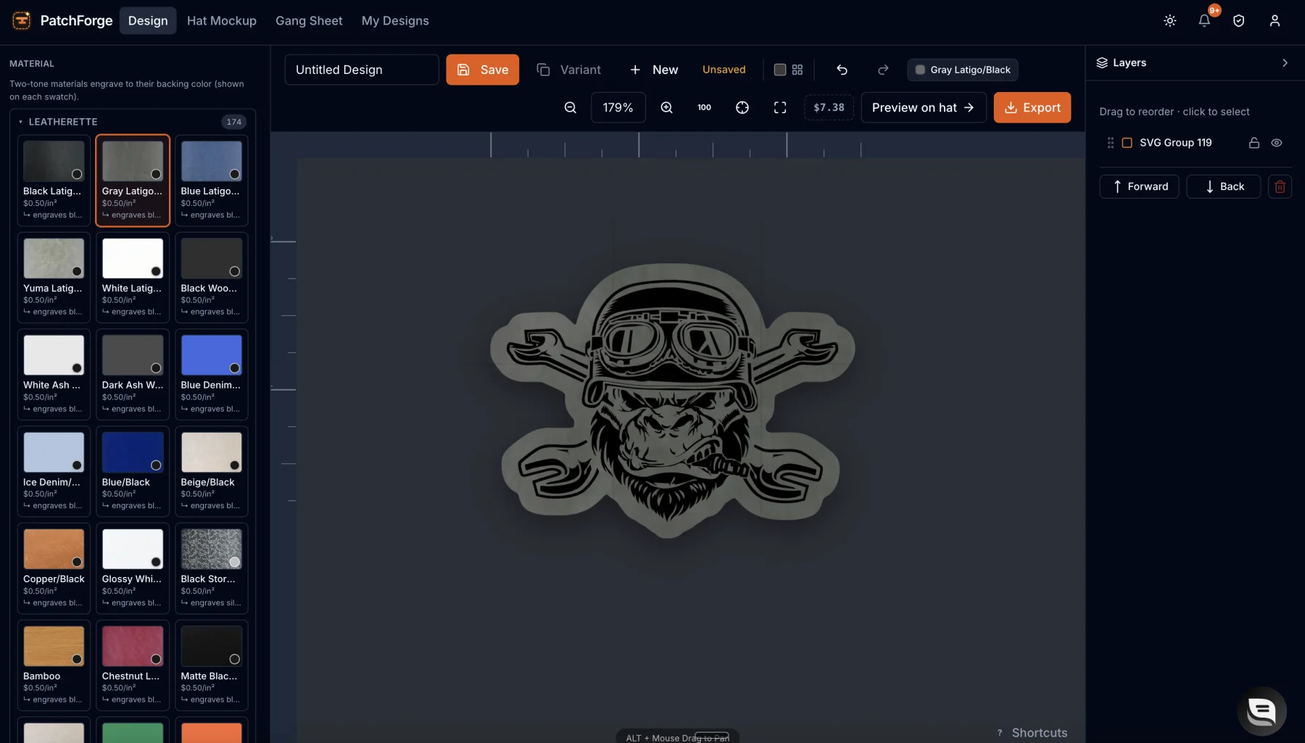
Task: Click the PatchForge logo icon
Action: [x=22, y=20]
